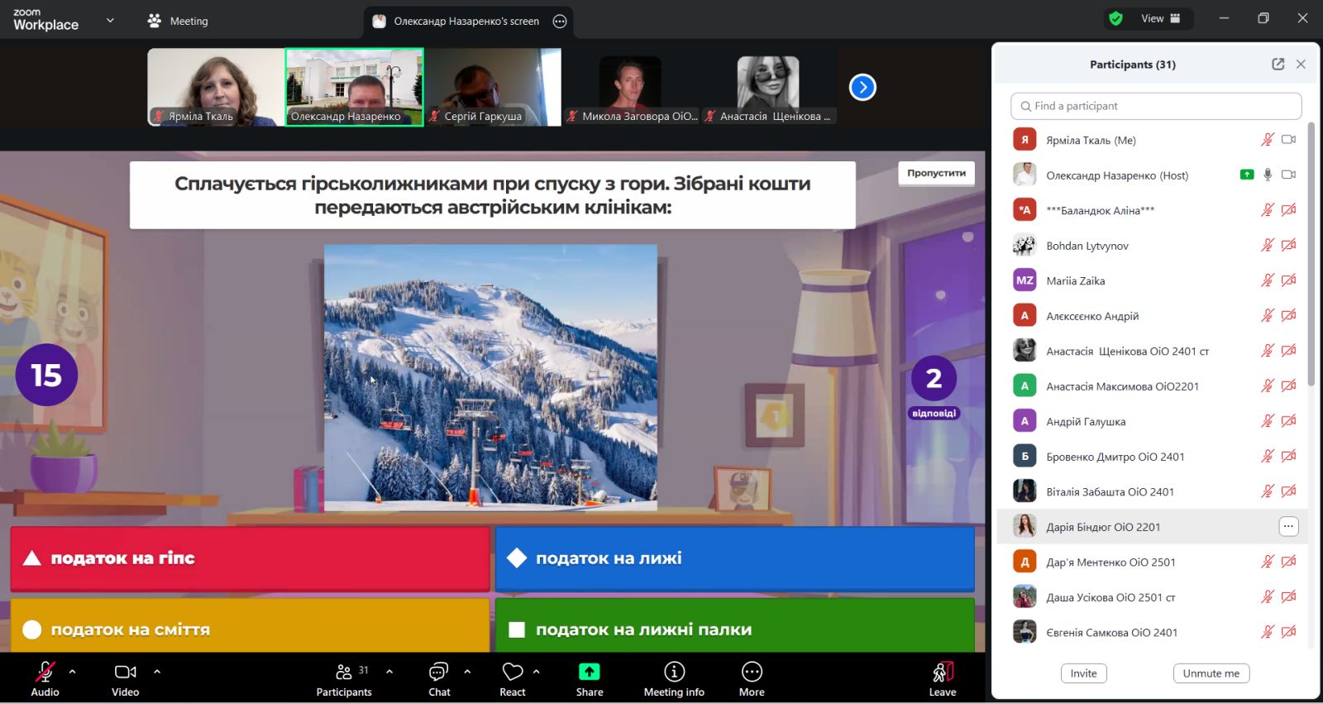The height and width of the screenshot is (704, 1323).
Task: Click the Leave meeting icon
Action: click(942, 672)
